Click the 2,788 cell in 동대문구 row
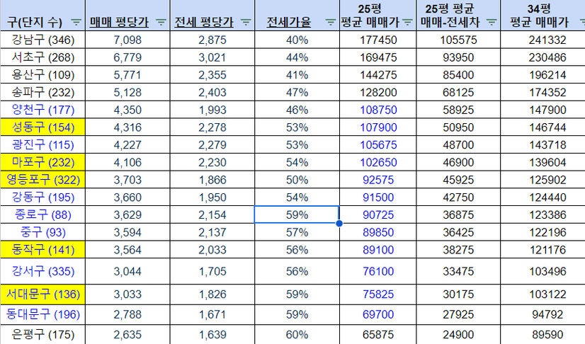 (x=127, y=314)
